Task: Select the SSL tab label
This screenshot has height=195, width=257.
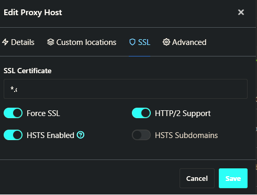Action: coord(144,42)
